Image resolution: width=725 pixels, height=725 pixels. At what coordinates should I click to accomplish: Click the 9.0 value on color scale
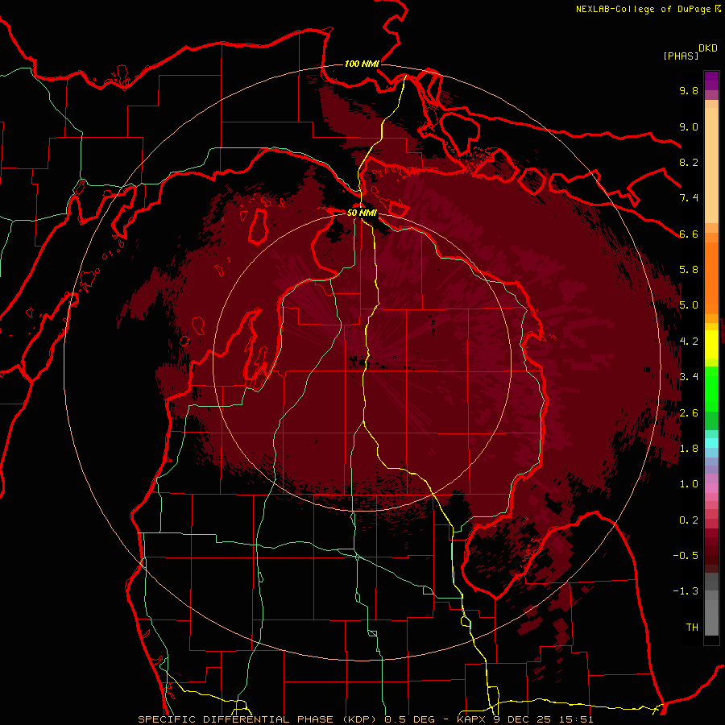click(689, 126)
